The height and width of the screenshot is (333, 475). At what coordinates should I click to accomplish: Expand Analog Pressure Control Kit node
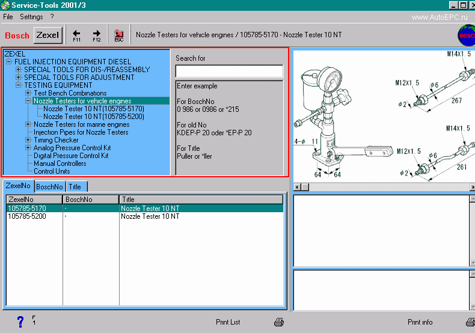(28, 148)
